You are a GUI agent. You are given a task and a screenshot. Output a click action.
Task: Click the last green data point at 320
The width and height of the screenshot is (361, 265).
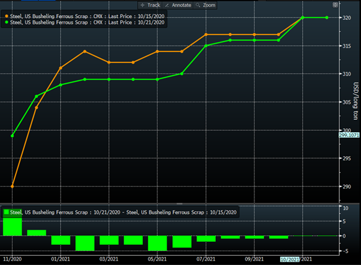[327, 17]
